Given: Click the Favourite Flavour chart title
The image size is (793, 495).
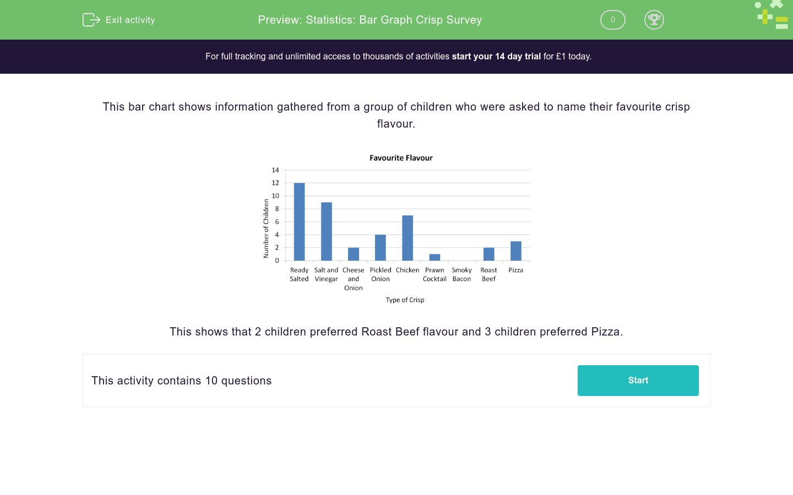Looking at the screenshot, I should (x=401, y=158).
